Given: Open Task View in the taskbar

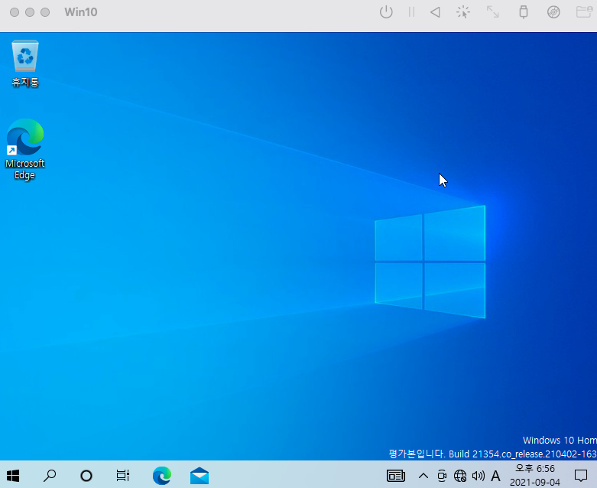Looking at the screenshot, I should tap(122, 476).
